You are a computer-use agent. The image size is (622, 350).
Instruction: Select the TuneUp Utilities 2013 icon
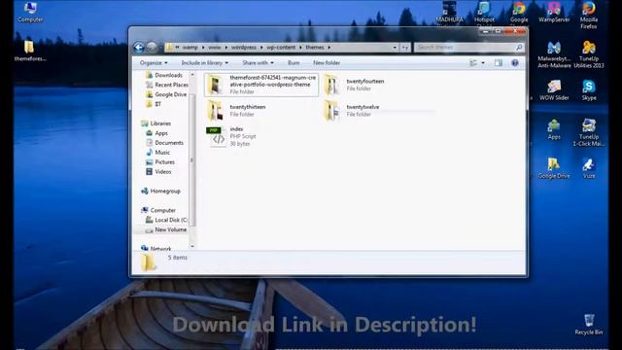coord(589,54)
